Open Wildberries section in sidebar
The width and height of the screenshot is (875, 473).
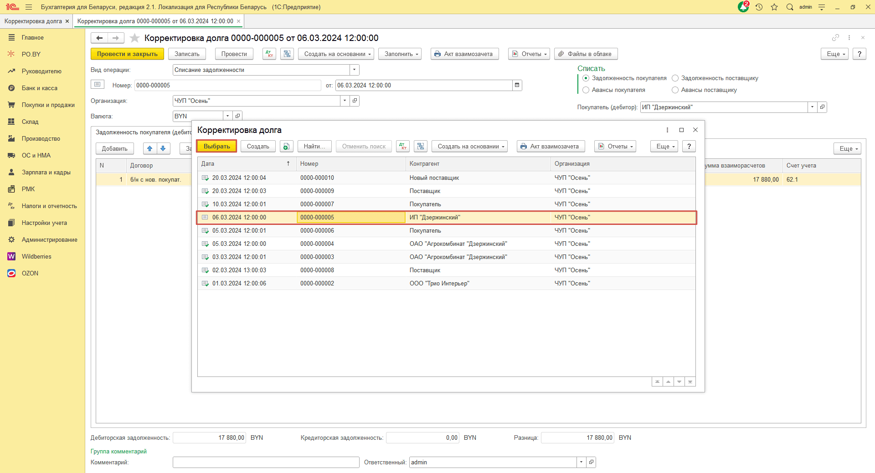(36, 256)
